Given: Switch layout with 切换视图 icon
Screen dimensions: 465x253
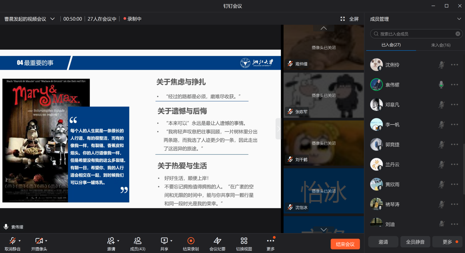Looking at the screenshot, I should pyautogui.click(x=244, y=241).
